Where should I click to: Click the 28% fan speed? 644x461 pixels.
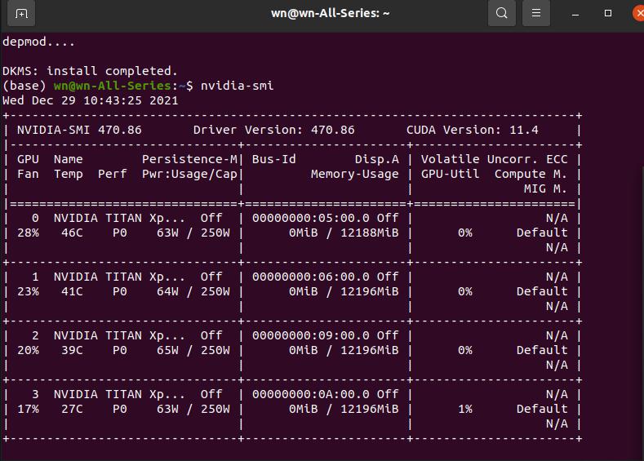[28, 233]
